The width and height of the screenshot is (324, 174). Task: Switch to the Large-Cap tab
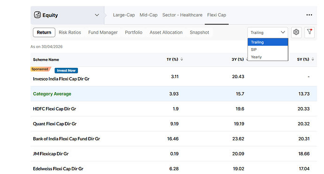124,15
